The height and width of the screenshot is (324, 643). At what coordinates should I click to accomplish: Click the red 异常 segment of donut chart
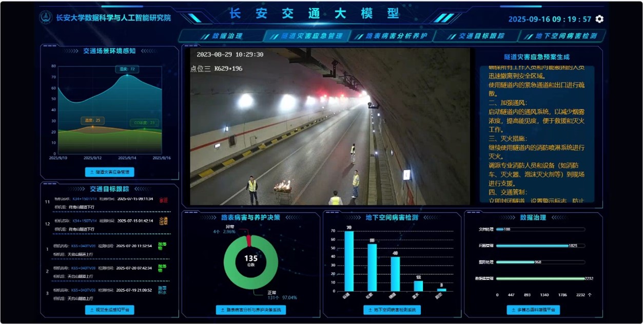(x=249, y=240)
